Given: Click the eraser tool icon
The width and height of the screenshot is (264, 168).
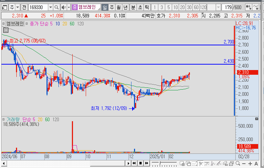Looking at the screenshot, I should coord(225,163).
